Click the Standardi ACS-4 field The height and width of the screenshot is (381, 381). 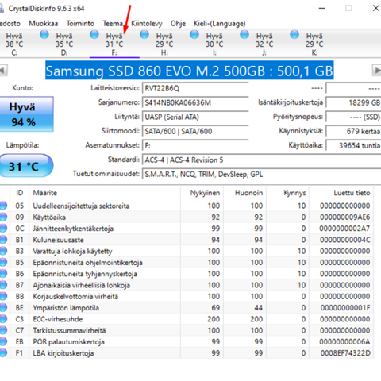262,160
